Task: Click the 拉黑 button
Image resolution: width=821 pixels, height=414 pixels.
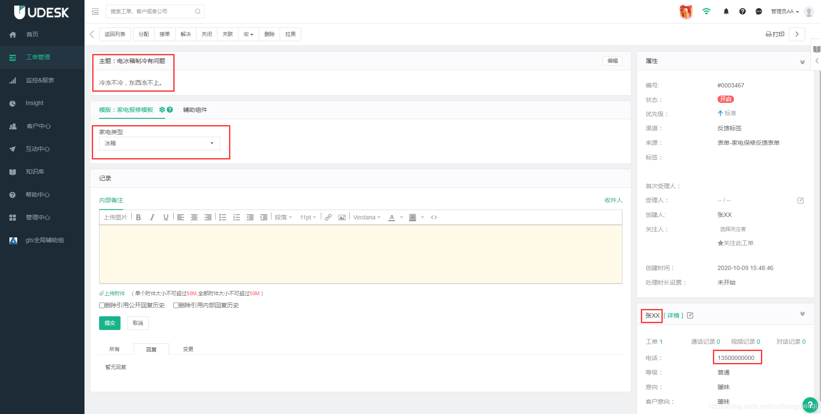Action: (290, 34)
